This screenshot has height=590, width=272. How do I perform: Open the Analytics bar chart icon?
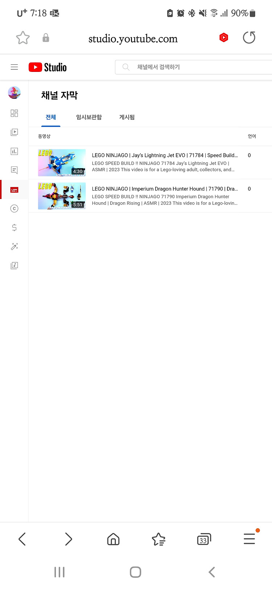[x=14, y=151]
